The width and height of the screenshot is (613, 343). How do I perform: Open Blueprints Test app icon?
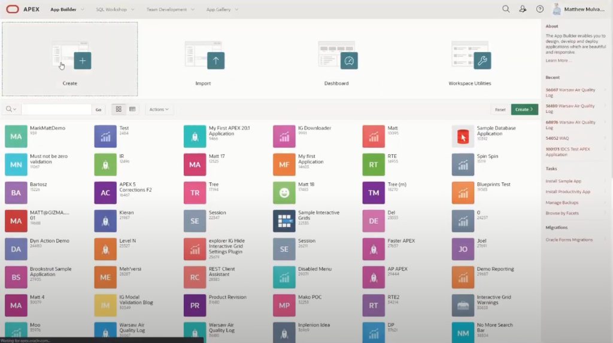(x=463, y=192)
